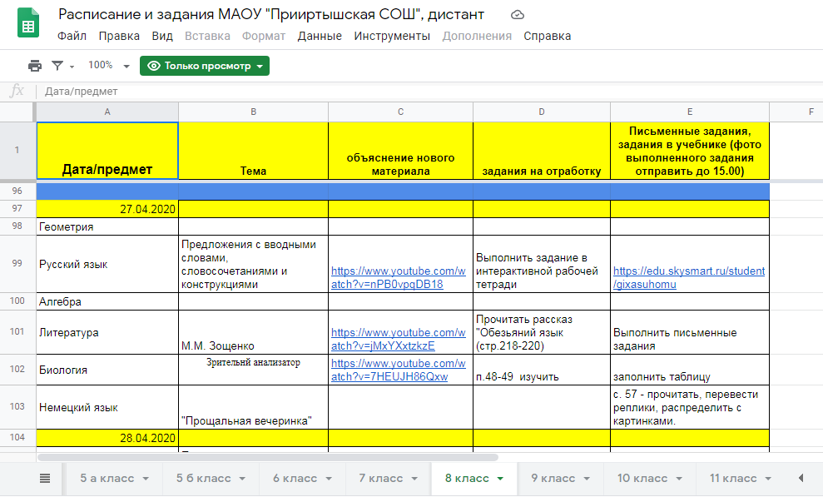Select row 99 header

coord(17,263)
